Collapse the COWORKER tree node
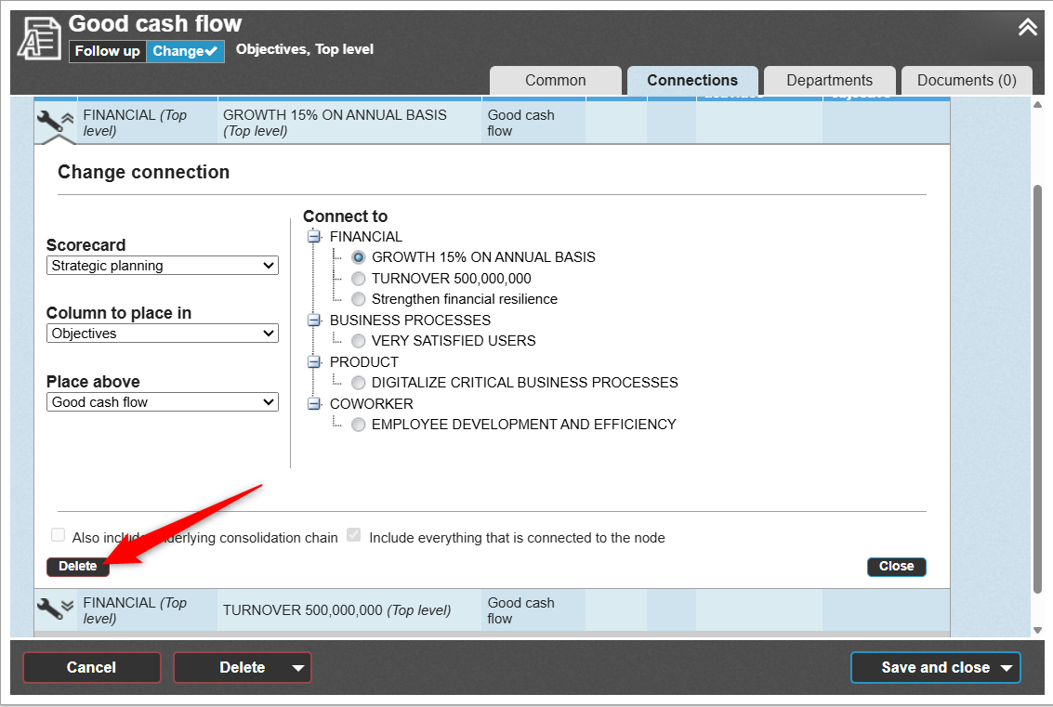 click(x=313, y=404)
